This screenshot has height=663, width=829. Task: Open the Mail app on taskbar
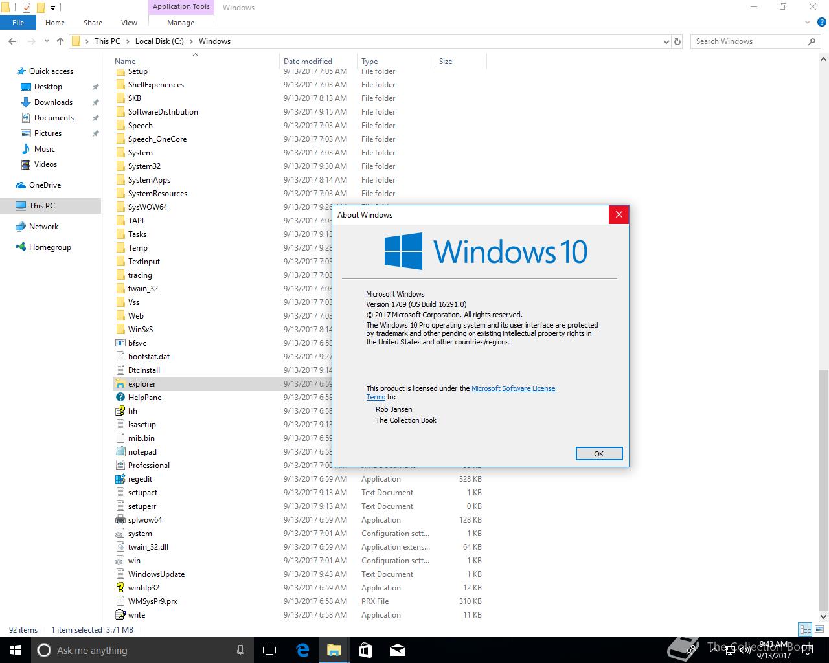pos(397,650)
